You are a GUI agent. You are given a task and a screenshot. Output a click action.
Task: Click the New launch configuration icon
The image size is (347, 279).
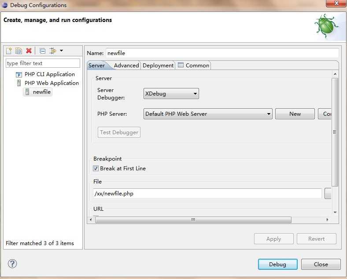(9, 51)
